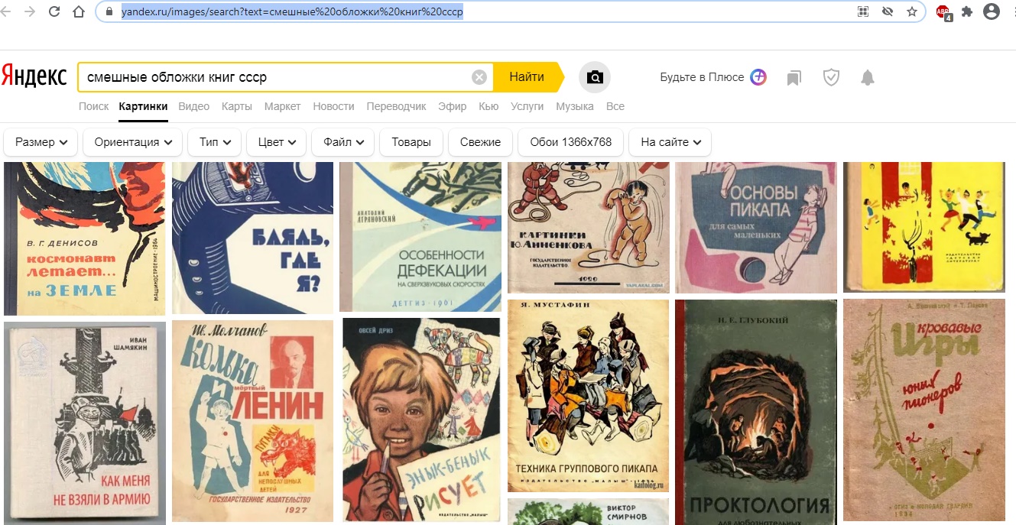The width and height of the screenshot is (1016, 525).
Task: Switch to the Видео tab
Action: click(x=193, y=106)
